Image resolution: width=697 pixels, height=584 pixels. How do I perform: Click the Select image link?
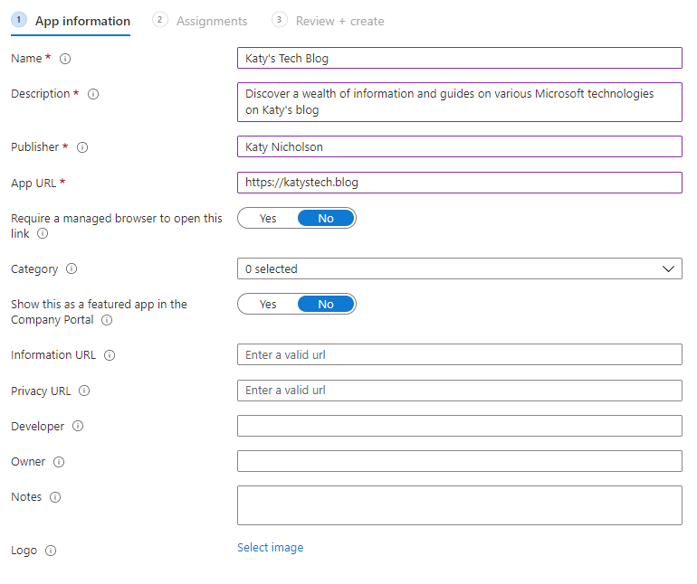(x=270, y=548)
